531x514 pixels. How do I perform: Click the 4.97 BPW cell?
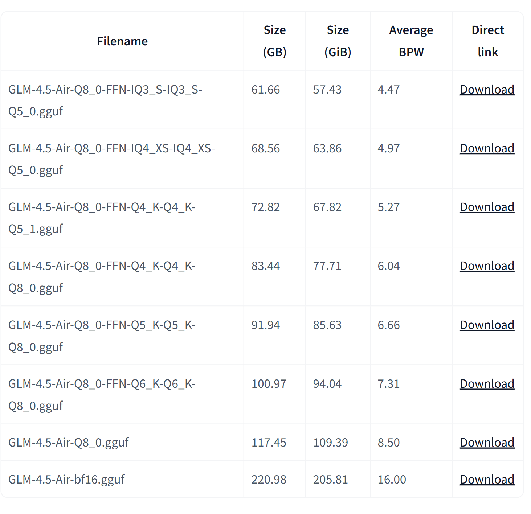click(x=388, y=148)
